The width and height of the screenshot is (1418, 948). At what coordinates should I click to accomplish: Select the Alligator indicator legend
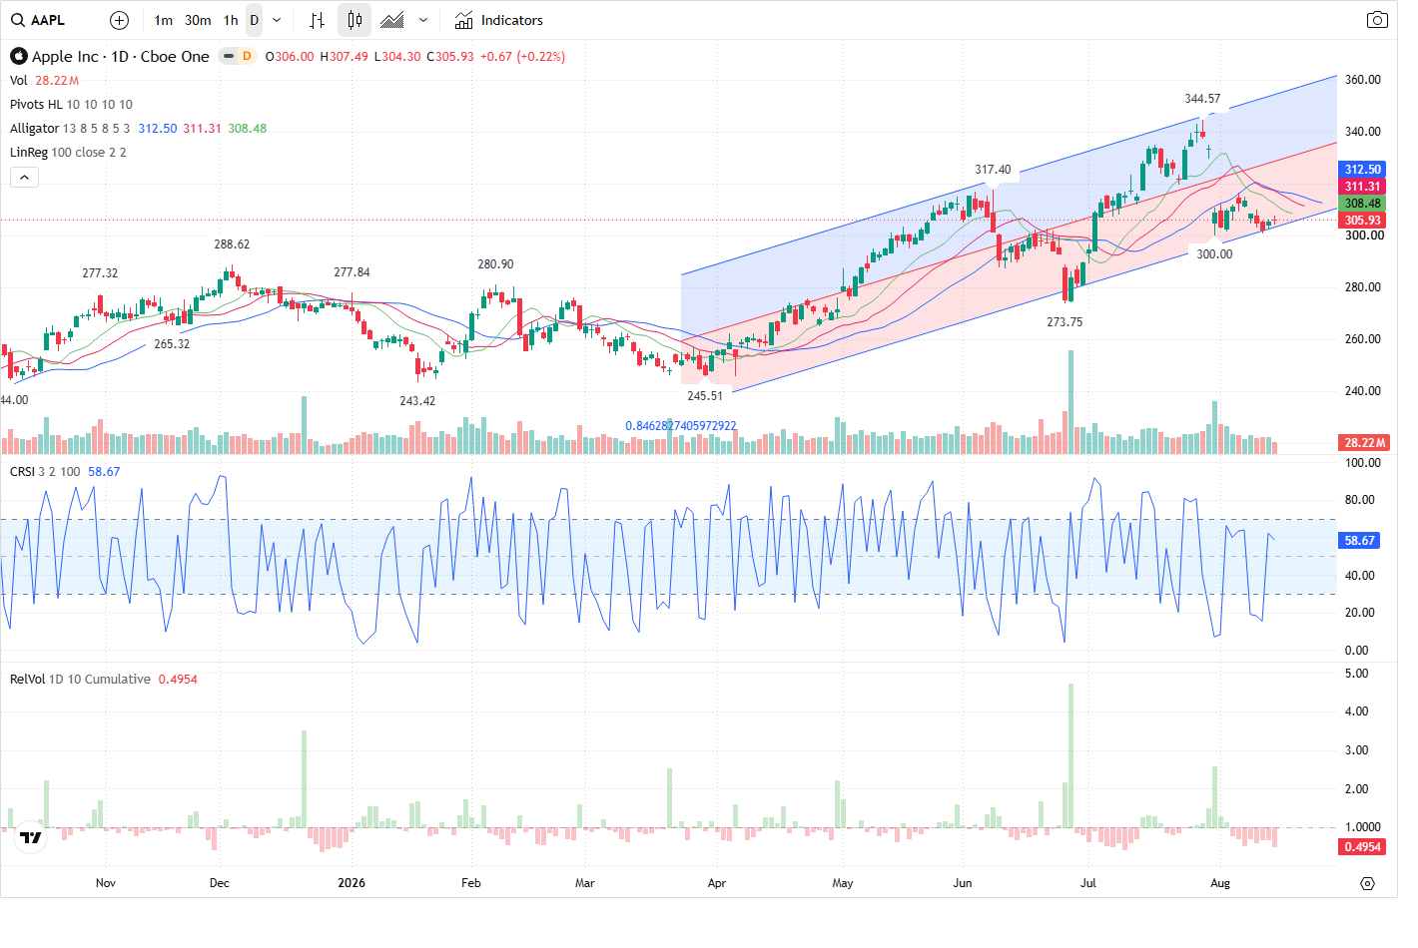coord(34,129)
